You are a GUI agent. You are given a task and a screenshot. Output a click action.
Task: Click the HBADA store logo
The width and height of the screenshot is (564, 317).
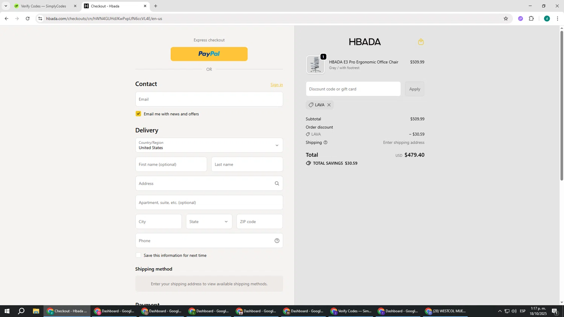(x=365, y=42)
